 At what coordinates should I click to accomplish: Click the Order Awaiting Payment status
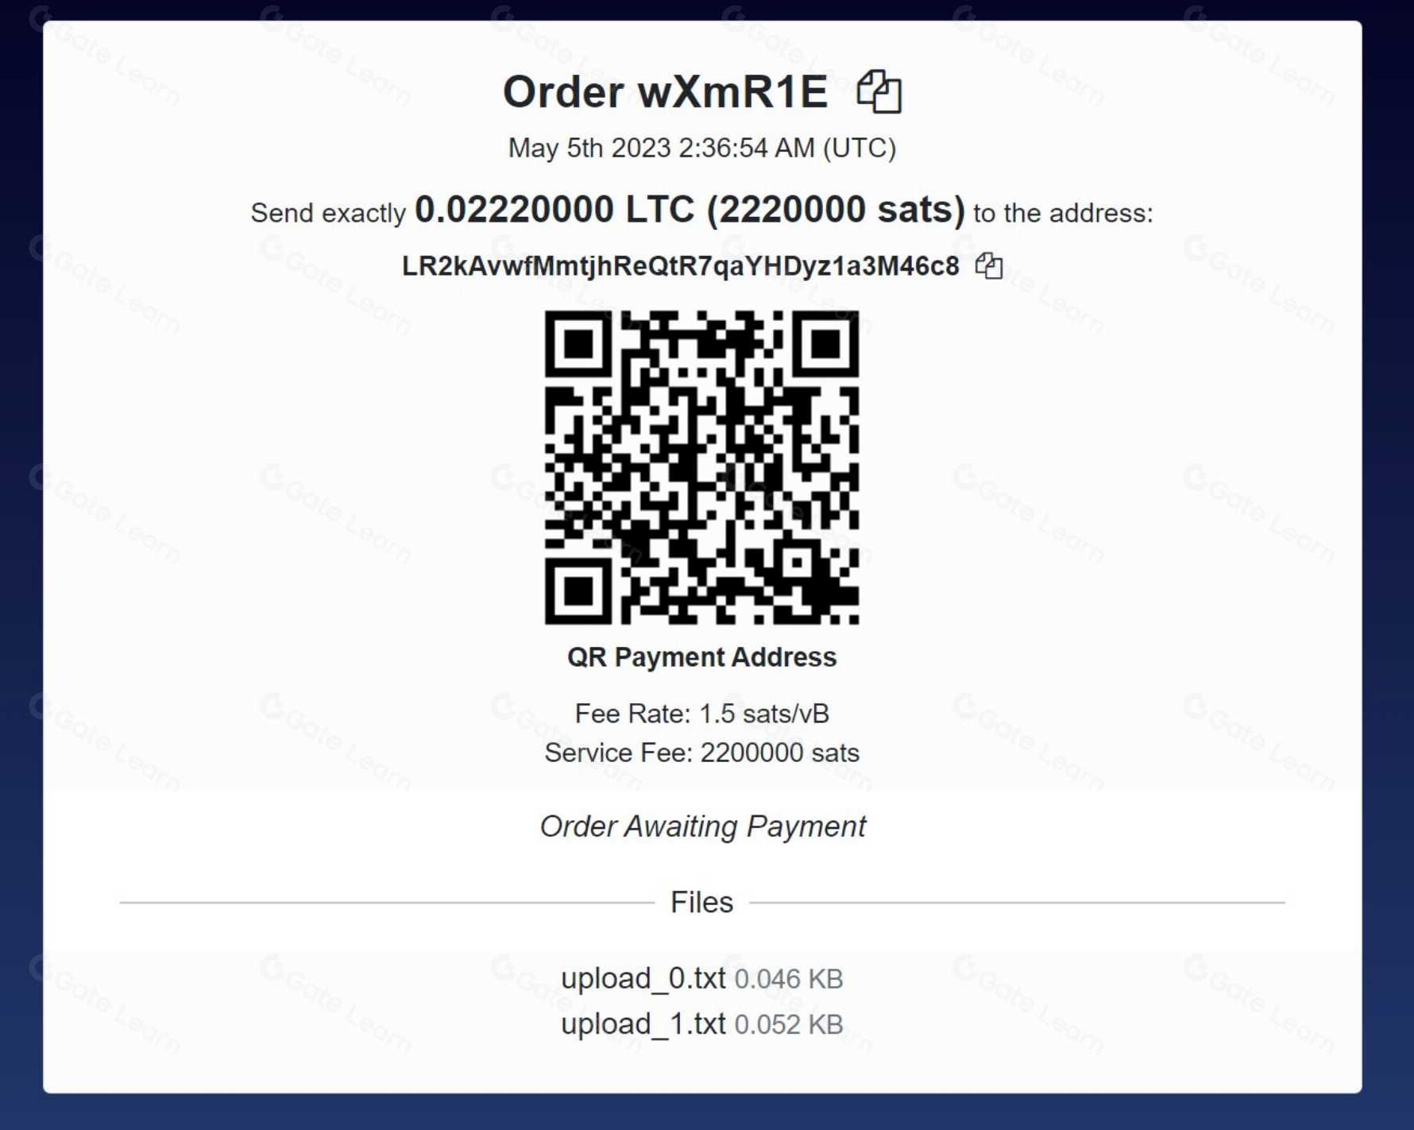pos(702,826)
